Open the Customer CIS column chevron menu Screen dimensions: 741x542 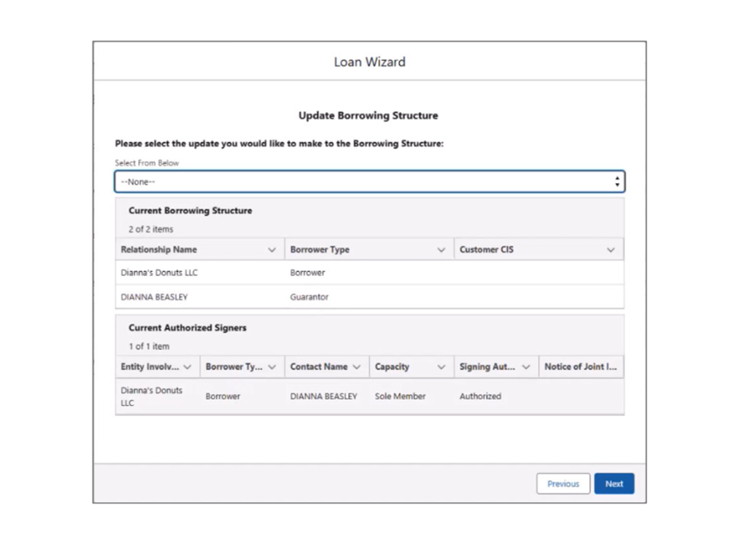(x=611, y=250)
